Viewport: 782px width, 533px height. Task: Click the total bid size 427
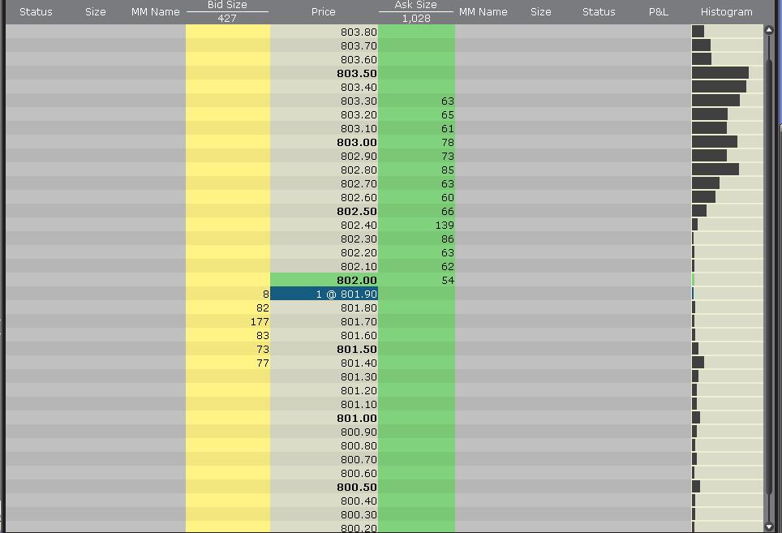227,19
